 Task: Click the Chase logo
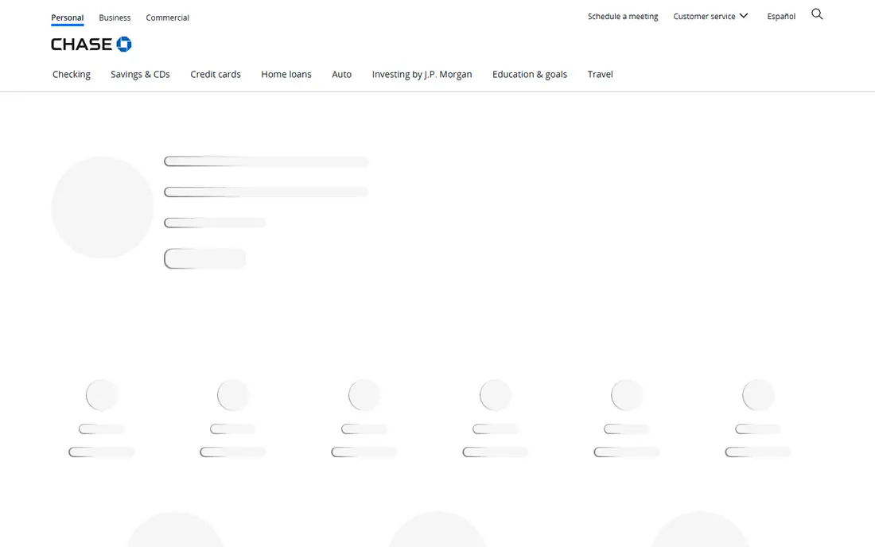pyautogui.click(x=91, y=44)
